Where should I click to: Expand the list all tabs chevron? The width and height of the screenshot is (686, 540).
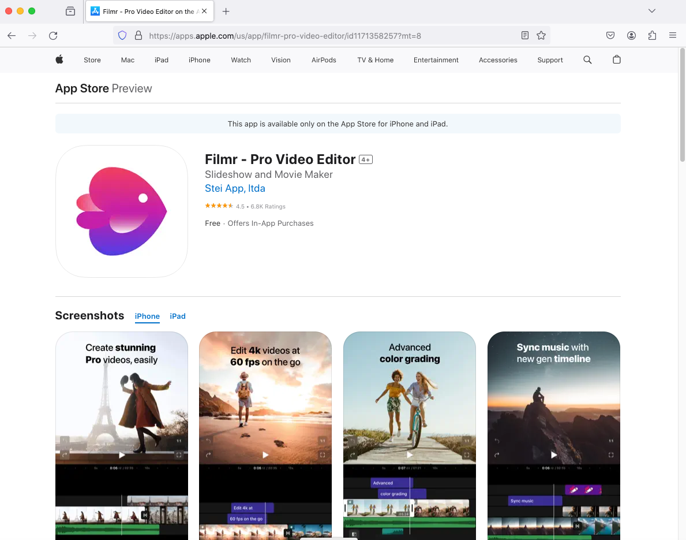pyautogui.click(x=652, y=11)
